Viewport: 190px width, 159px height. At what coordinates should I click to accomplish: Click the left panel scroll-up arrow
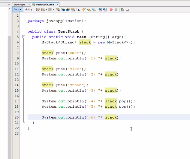(9, 9)
